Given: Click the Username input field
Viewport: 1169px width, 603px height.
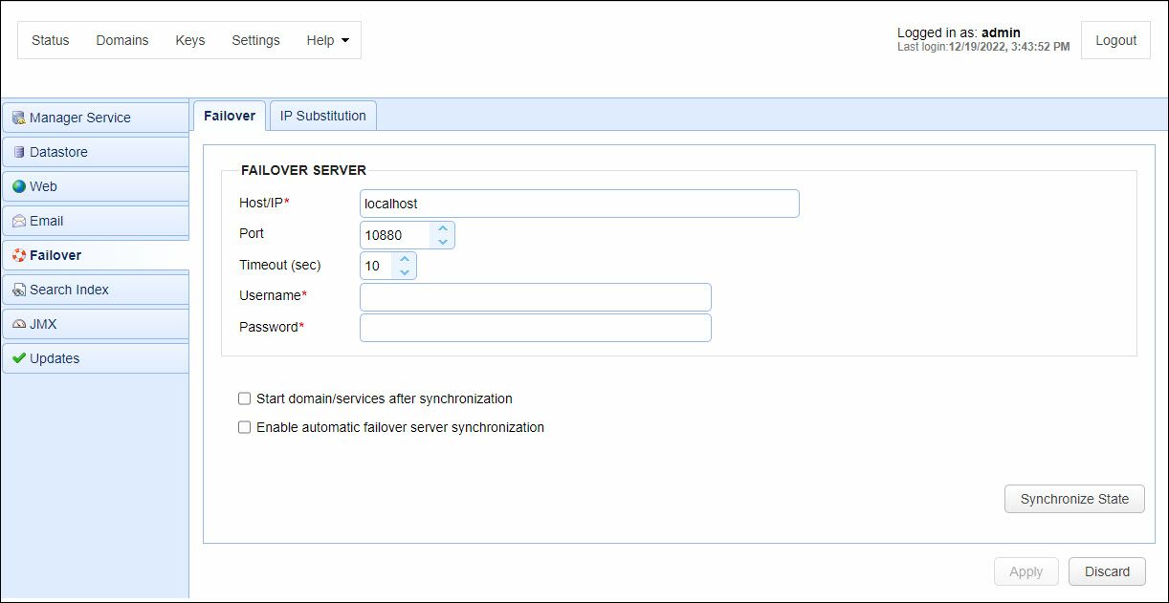Looking at the screenshot, I should point(536,297).
